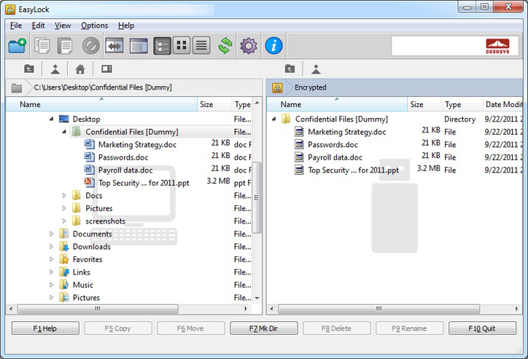This screenshot has height=359, width=528.
Task: Sort left panel by Name column header
Action: click(x=101, y=104)
